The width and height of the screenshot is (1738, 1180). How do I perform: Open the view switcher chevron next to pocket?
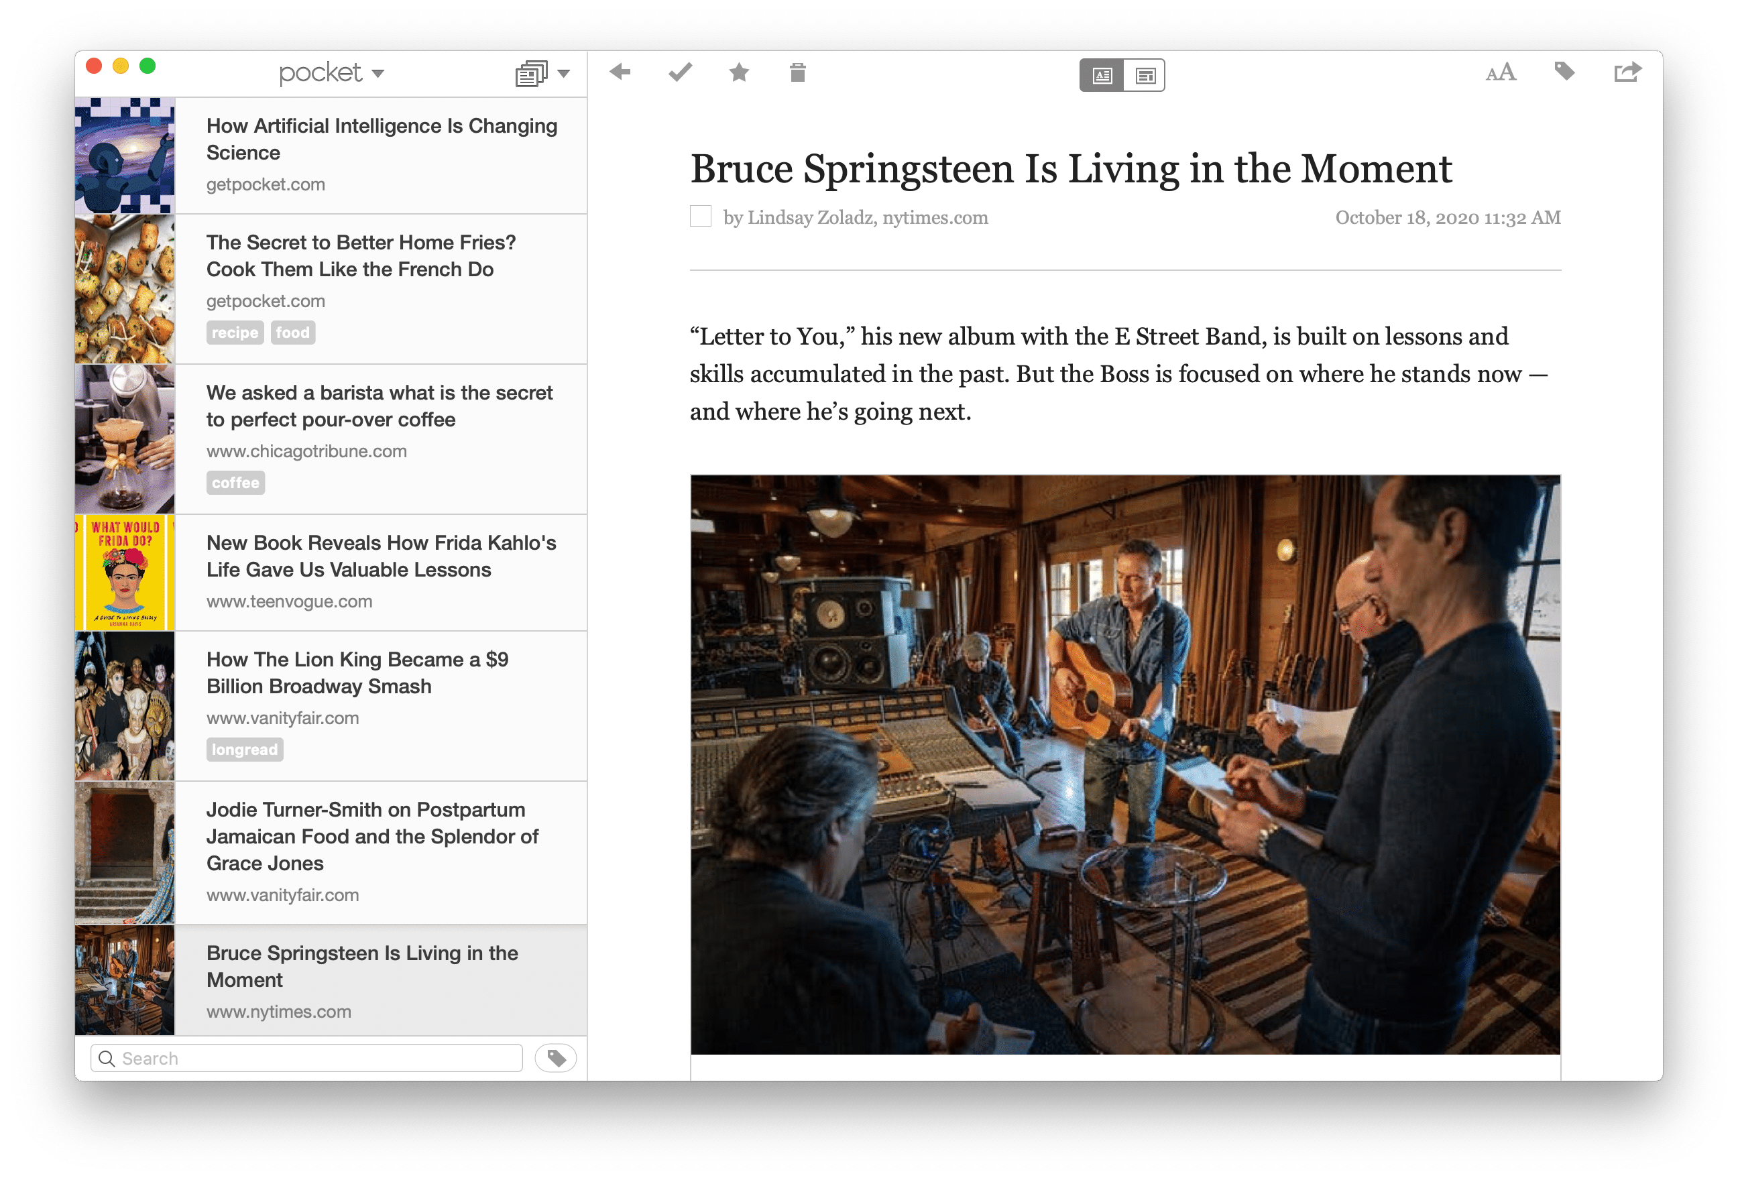pyautogui.click(x=379, y=74)
